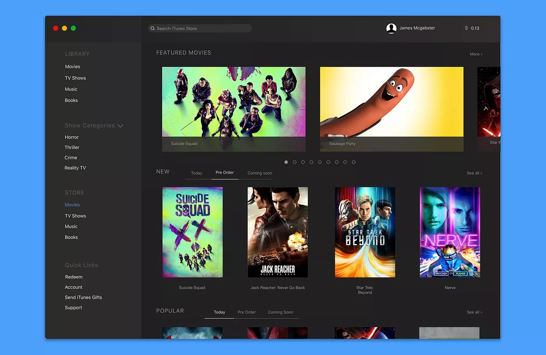Switch New section to Pre Order tab
Image resolution: width=546 pixels, height=355 pixels.
click(225, 172)
